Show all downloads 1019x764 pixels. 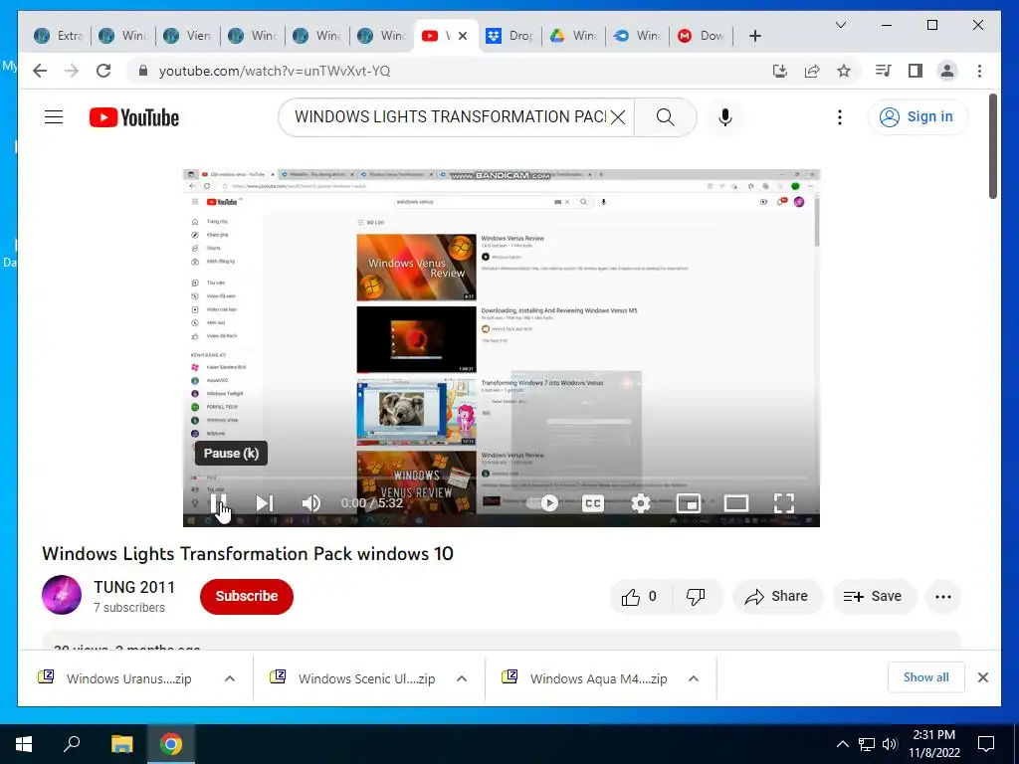926,677
